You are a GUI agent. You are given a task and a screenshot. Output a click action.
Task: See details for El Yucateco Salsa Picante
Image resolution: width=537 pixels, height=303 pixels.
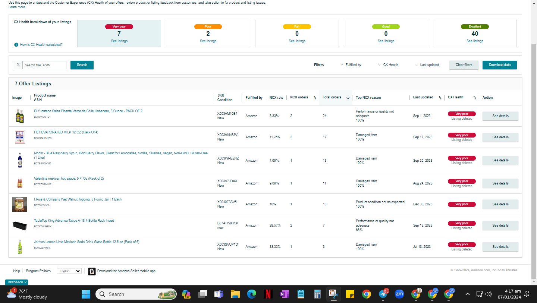point(500,116)
